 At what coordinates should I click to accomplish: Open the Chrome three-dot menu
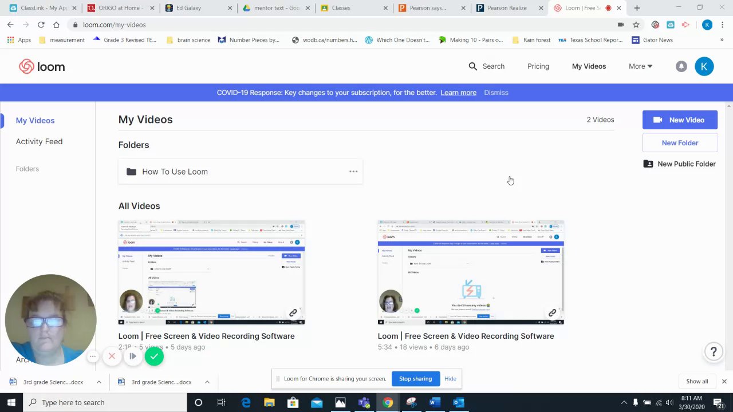723,25
